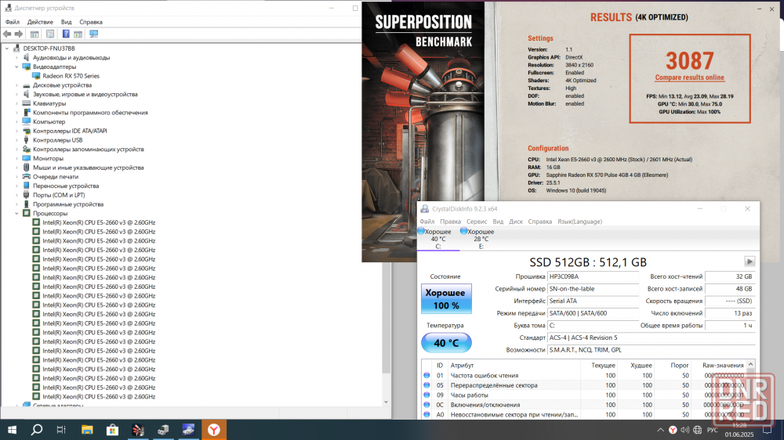This screenshot has width=784, height=440.
Task: Open File Explorer from the taskbar
Action: coord(87,430)
